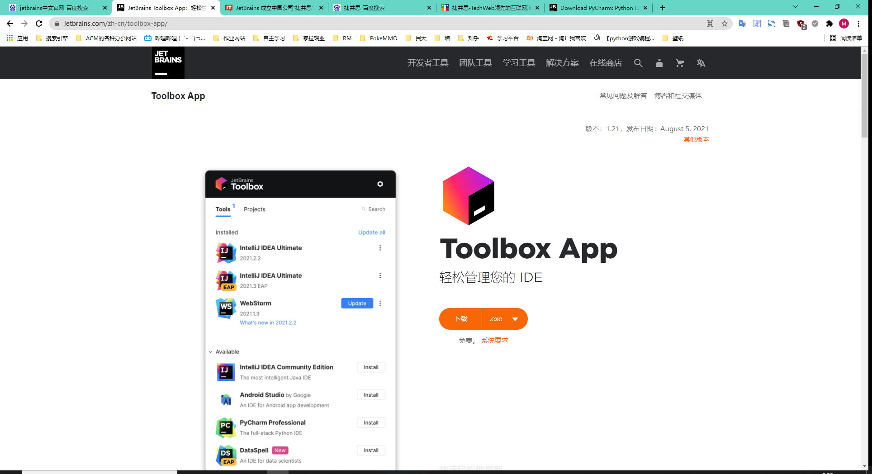Open options menu for IntelliJ IDEA Ultimate EAP
The width and height of the screenshot is (872, 474).
point(380,275)
